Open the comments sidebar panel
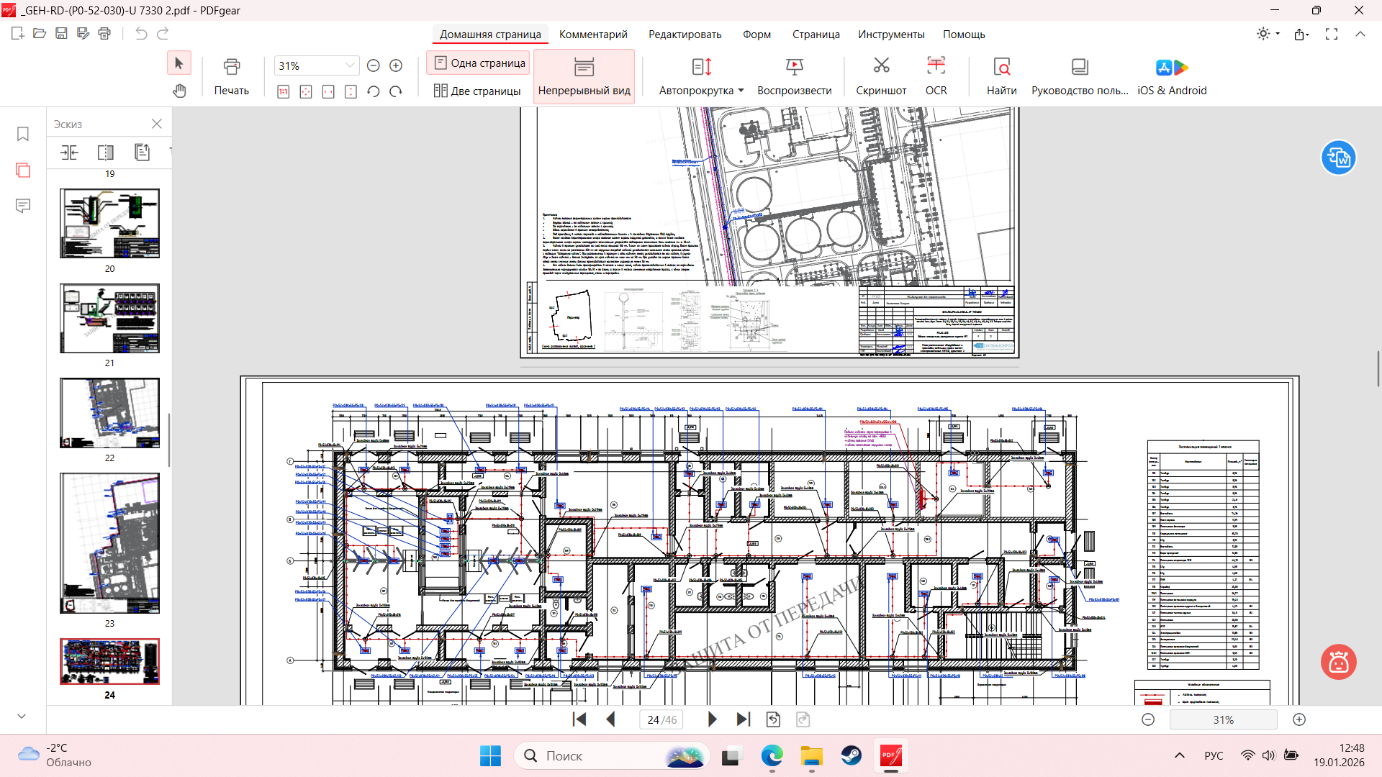The image size is (1382, 777). 23,206
